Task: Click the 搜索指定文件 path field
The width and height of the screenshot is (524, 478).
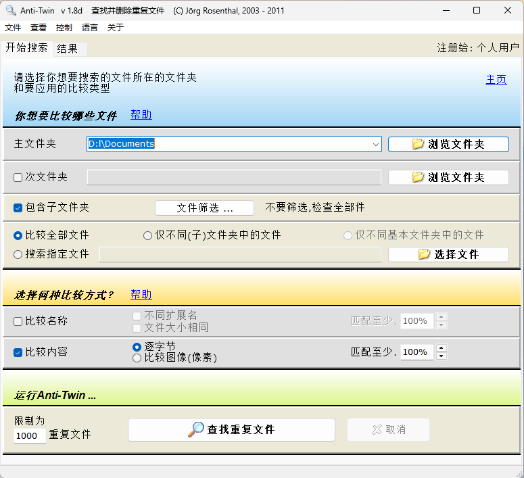Action: pos(240,255)
